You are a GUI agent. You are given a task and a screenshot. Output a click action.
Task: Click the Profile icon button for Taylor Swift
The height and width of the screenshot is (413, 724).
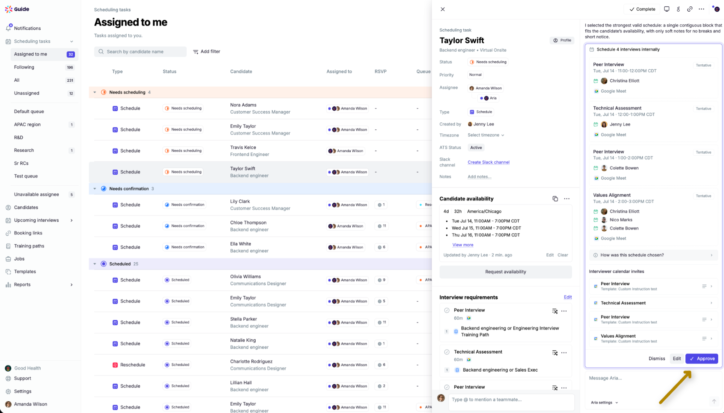click(x=562, y=40)
